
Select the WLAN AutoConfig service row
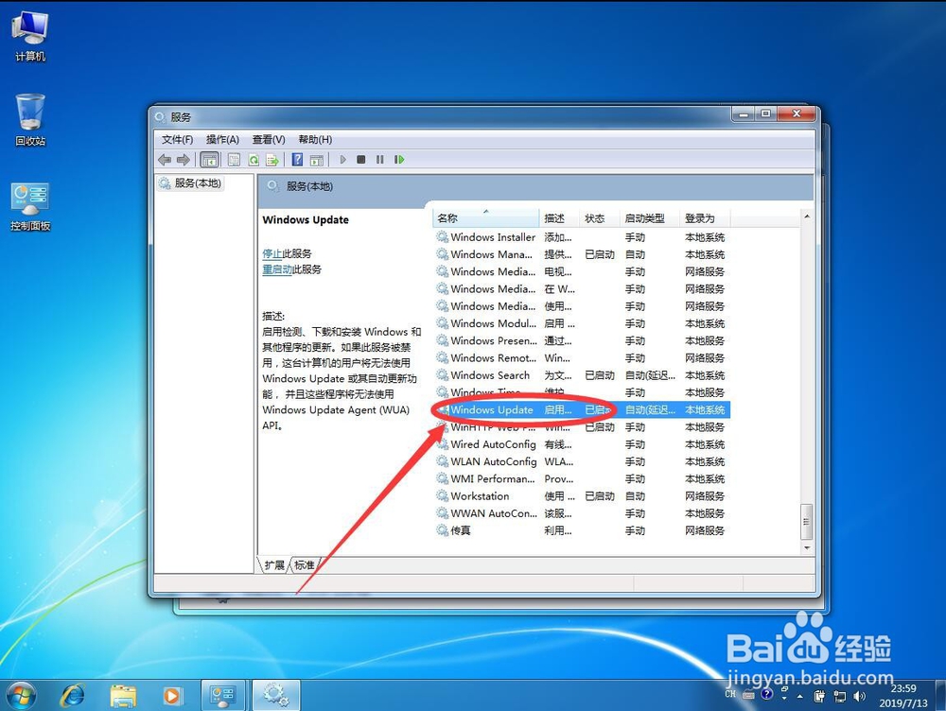point(582,462)
